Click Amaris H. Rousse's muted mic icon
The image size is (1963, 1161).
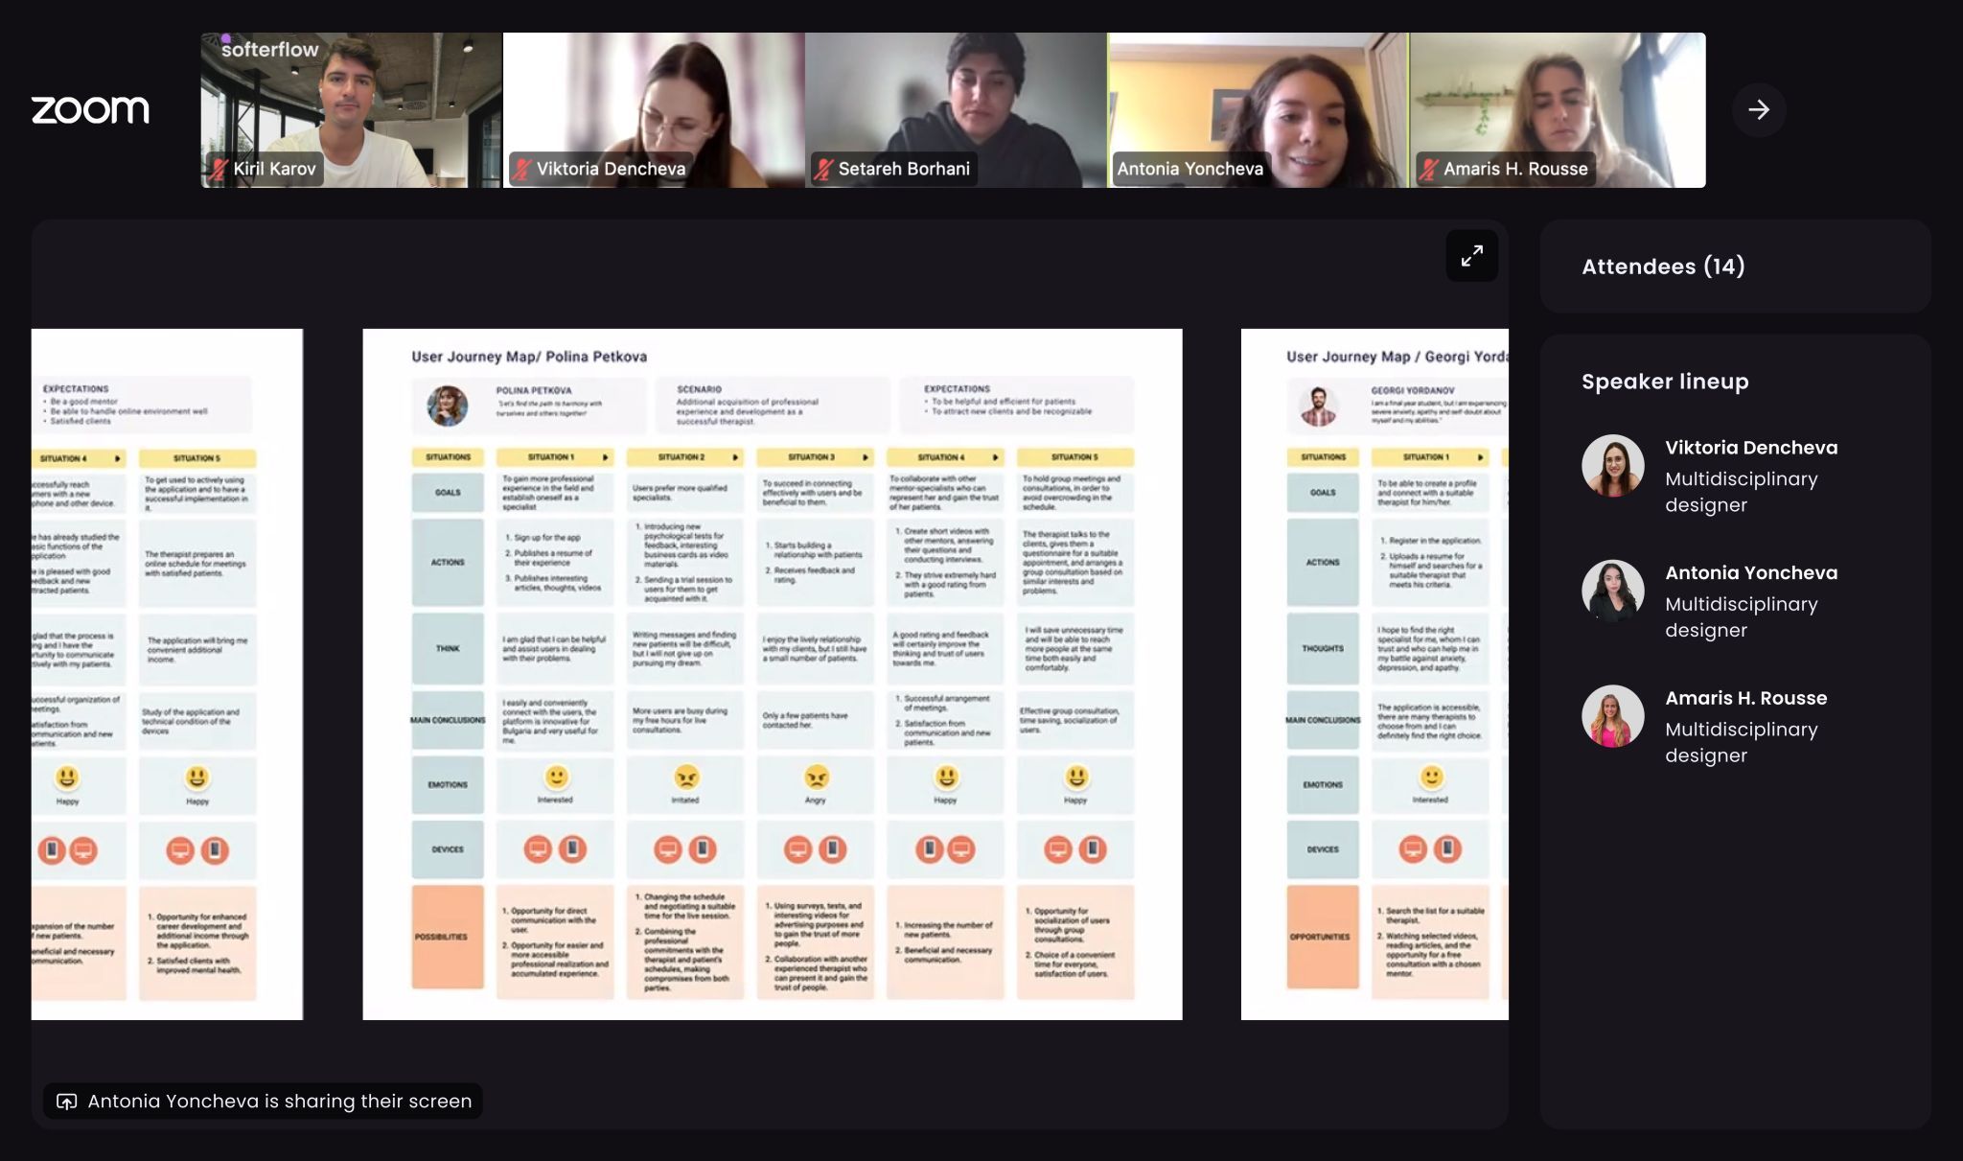click(1428, 170)
